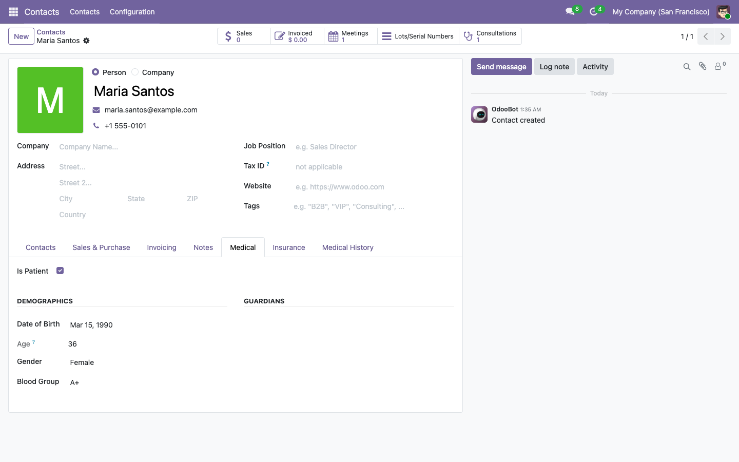Click the Contacts breadcrumb link
Image resolution: width=739 pixels, height=462 pixels.
(51, 32)
